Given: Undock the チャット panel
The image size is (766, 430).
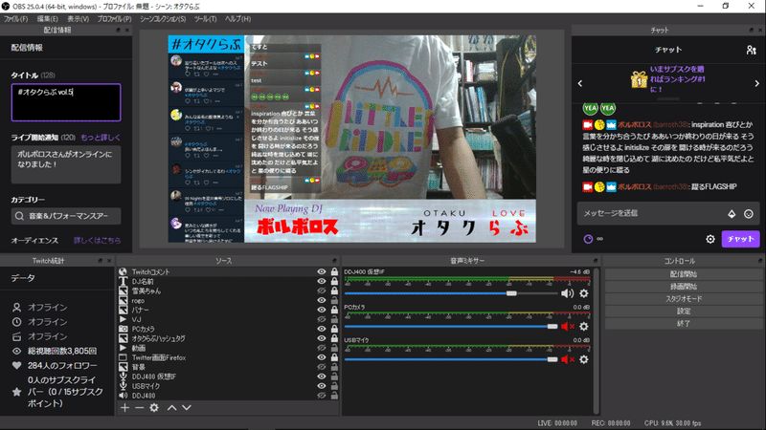Looking at the screenshot, I should coord(751,31).
